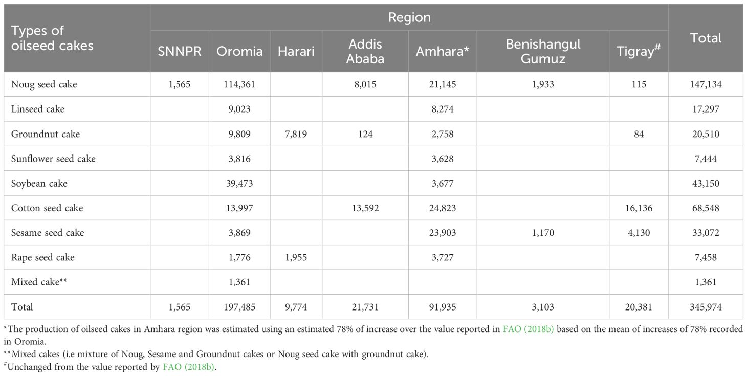Select the Sesame seed cake row label

(x=48, y=233)
